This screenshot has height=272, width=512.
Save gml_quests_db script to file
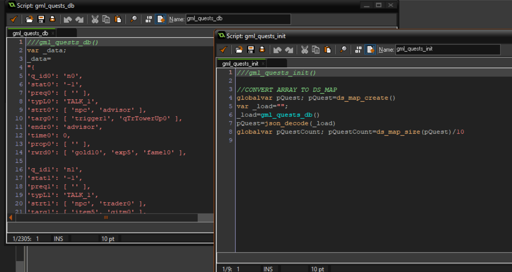coord(41,19)
